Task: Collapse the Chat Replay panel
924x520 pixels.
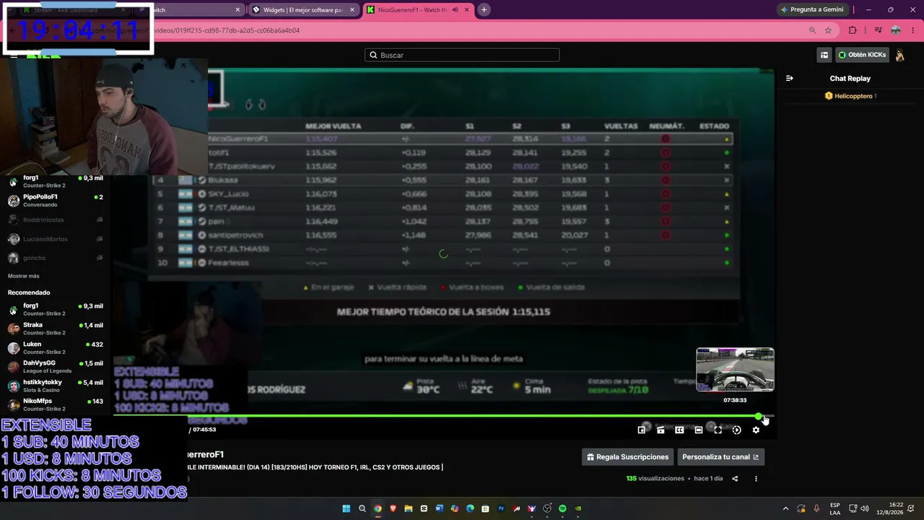Action: (x=790, y=78)
